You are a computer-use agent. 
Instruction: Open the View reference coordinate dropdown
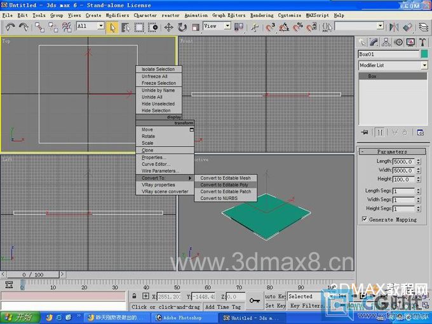point(227,26)
